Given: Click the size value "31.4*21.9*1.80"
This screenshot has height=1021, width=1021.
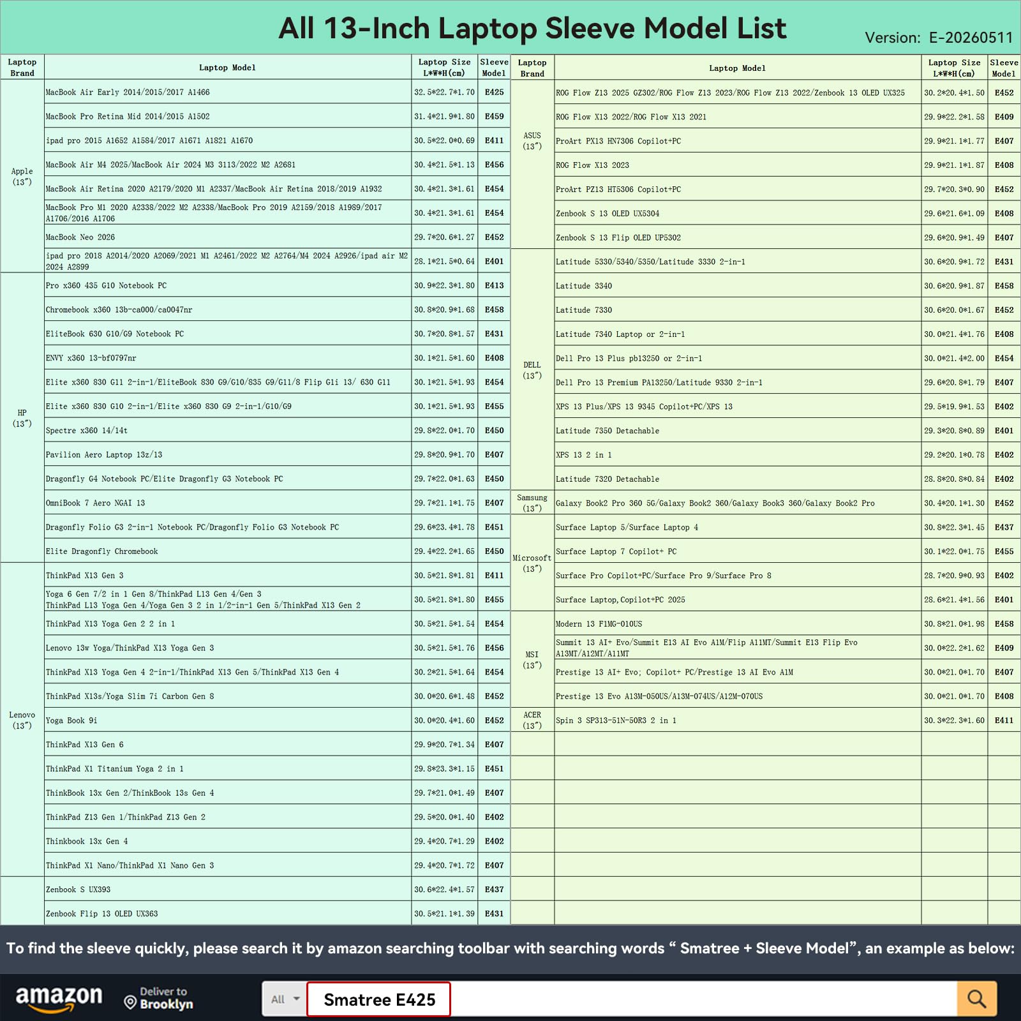Looking at the screenshot, I should 444,116.
